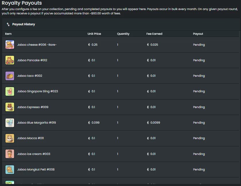Image resolution: width=241 pixels, height=186 pixels.
Task: Click the 0.099 unit price value
Action: pyautogui.click(x=95, y=123)
